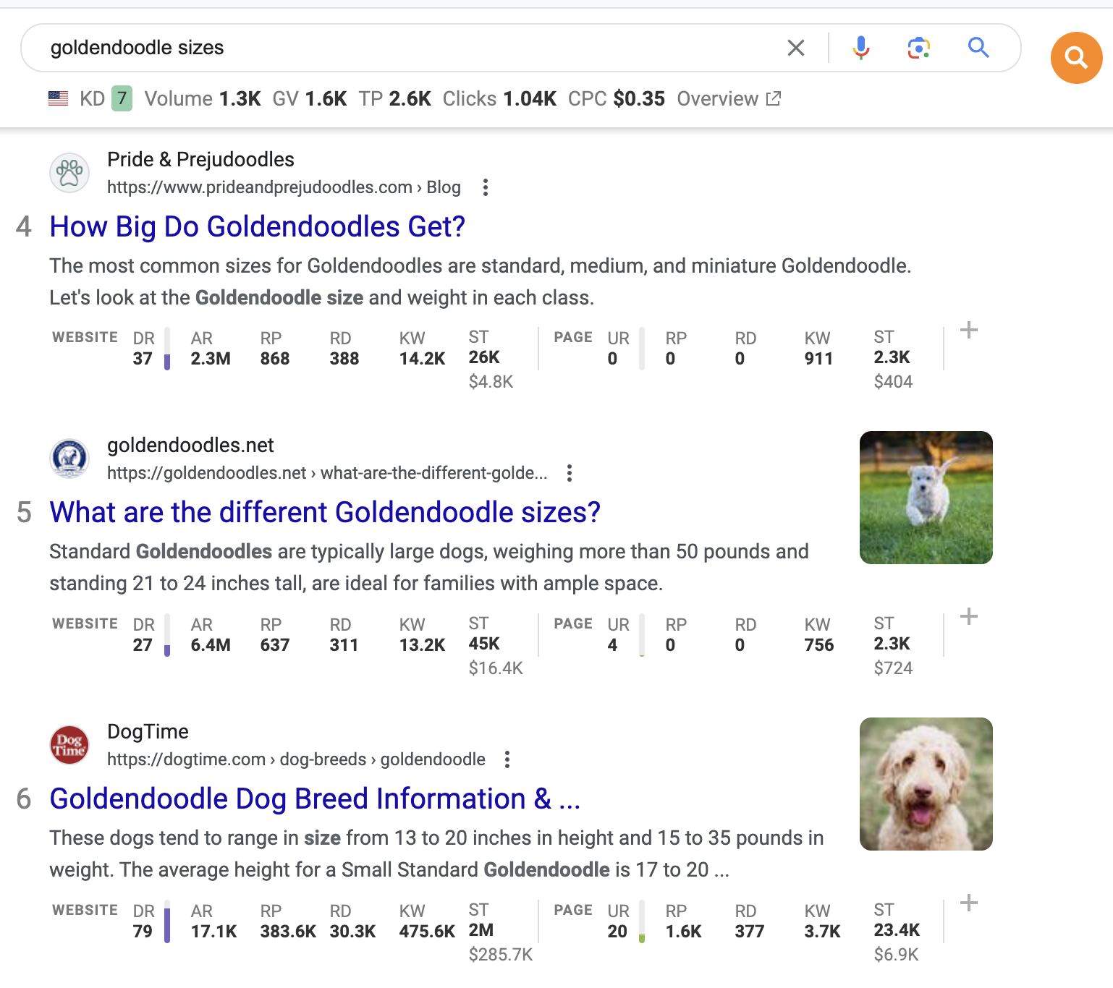Click page ST 23.4K traffic value

coord(897,930)
